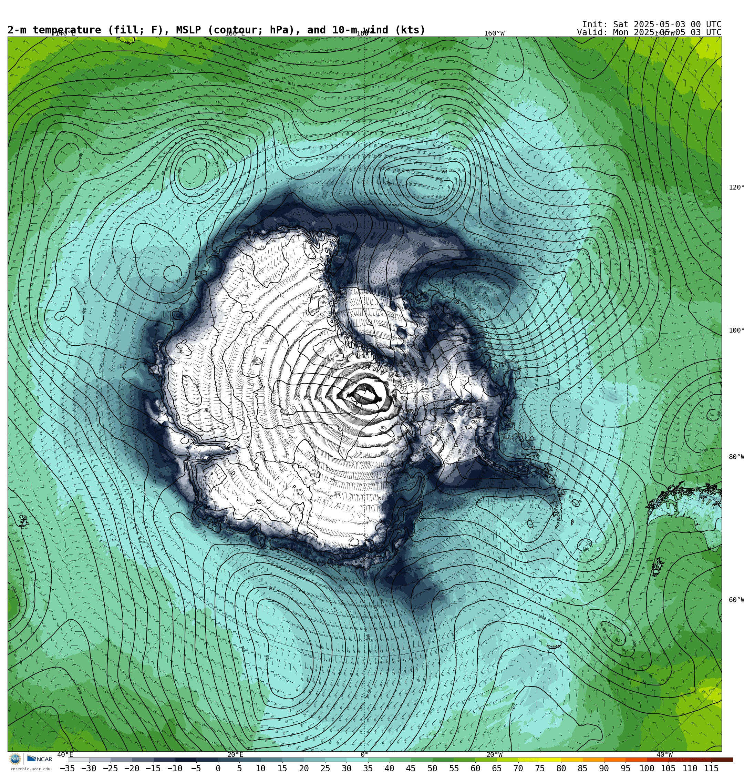This screenshot has height=773, width=744.
Task: Pick the color swatch between 15 and 20
Action: coord(293,760)
